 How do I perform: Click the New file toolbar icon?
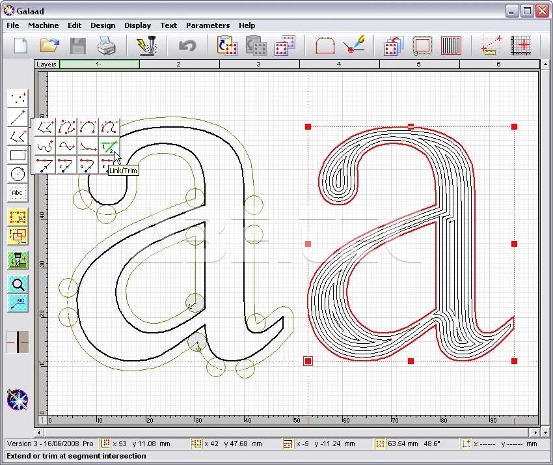pos(21,46)
